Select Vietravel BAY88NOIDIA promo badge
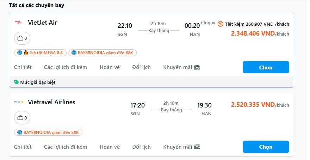 pos(48,132)
